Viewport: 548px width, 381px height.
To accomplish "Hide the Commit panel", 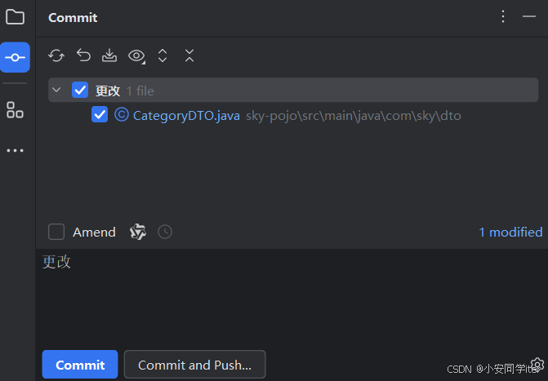I will point(529,16).
